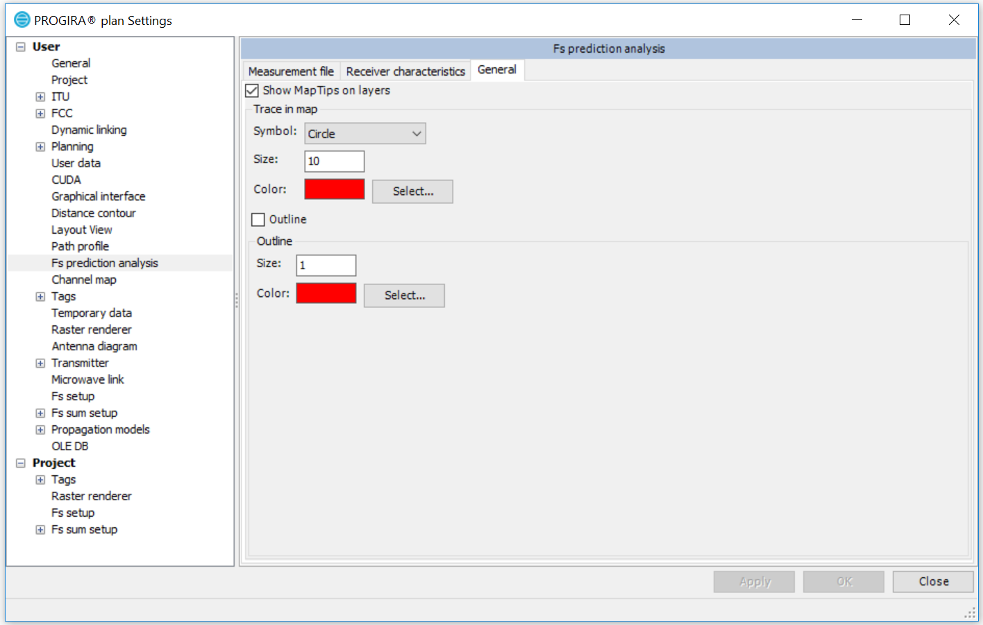Expand the ITU tree node

40,96
